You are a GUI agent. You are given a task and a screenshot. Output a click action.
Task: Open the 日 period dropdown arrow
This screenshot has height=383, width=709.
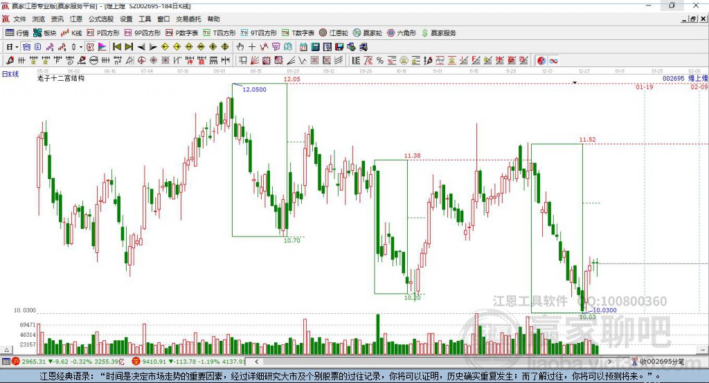[x=17, y=46]
